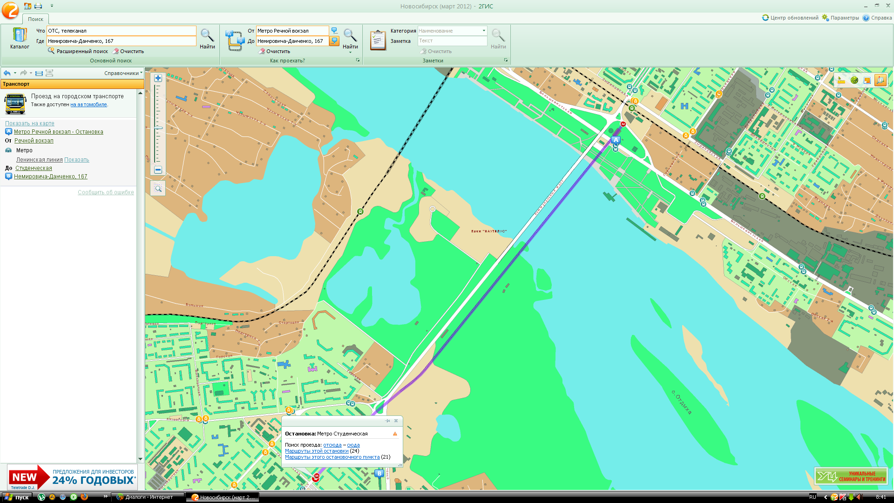894x503 pixels.
Task: Click the city buildings icon in quick-access toolbar
Action: click(28, 6)
